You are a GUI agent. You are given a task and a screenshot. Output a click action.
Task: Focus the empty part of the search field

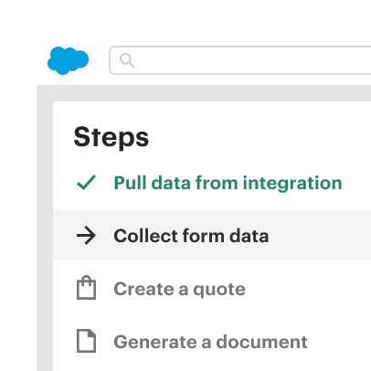click(253, 60)
